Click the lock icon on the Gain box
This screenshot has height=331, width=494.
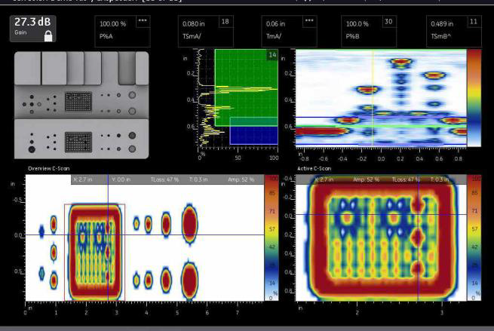tap(48, 36)
